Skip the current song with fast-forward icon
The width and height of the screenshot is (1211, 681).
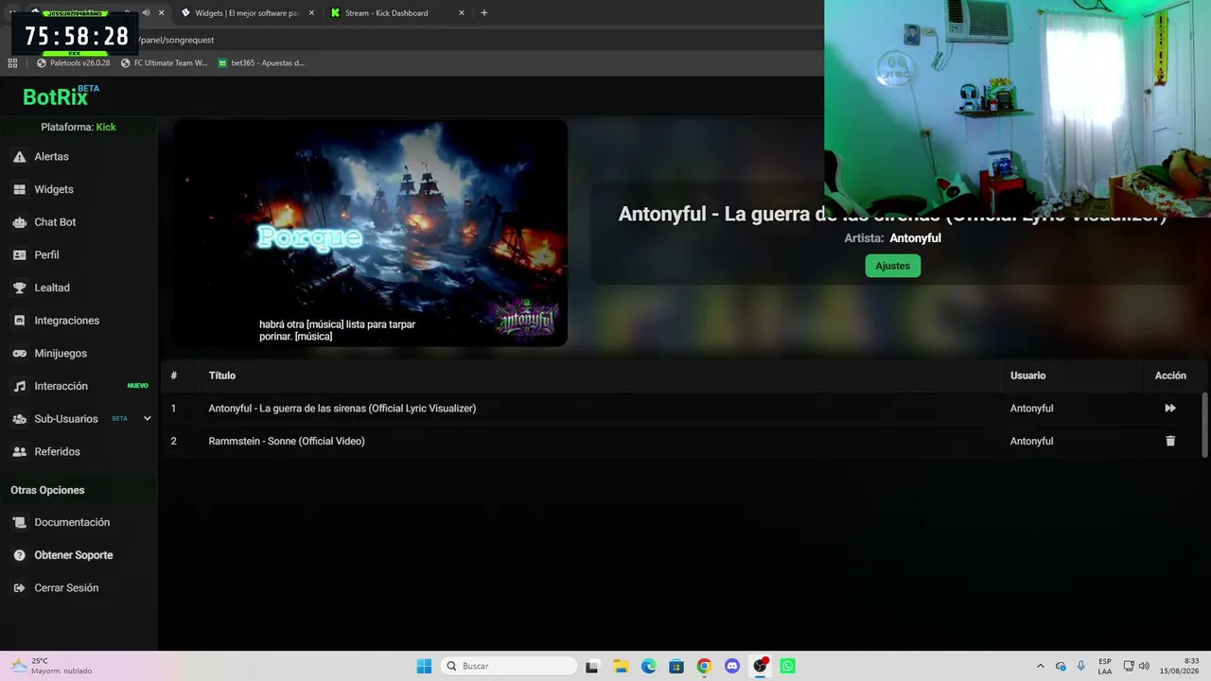point(1170,409)
